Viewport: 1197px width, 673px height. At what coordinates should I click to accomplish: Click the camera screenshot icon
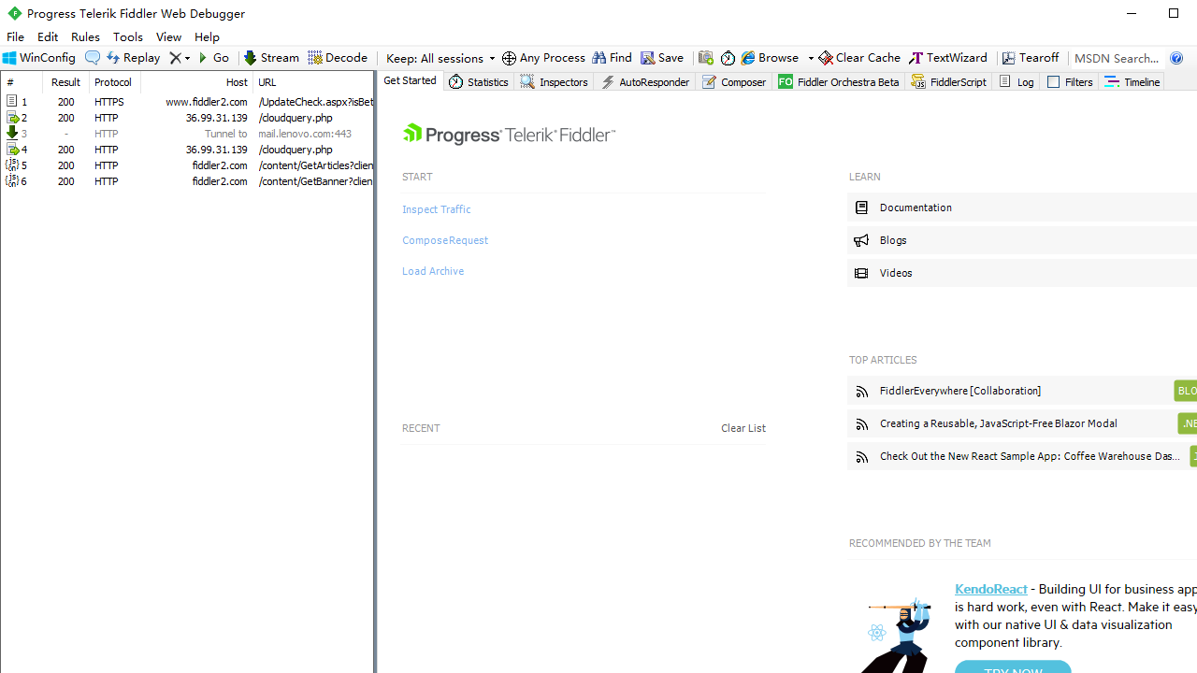(706, 58)
